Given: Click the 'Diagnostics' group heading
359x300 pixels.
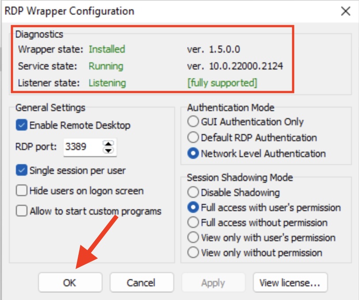Looking at the screenshot, I should [39, 34].
